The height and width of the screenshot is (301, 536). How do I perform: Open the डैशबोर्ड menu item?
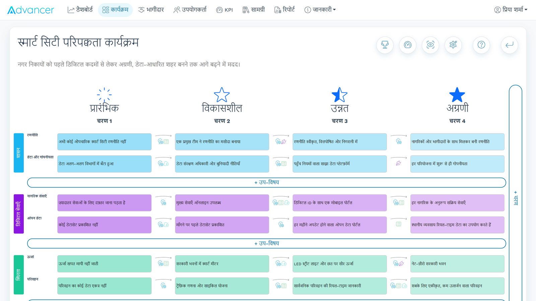[x=80, y=10]
